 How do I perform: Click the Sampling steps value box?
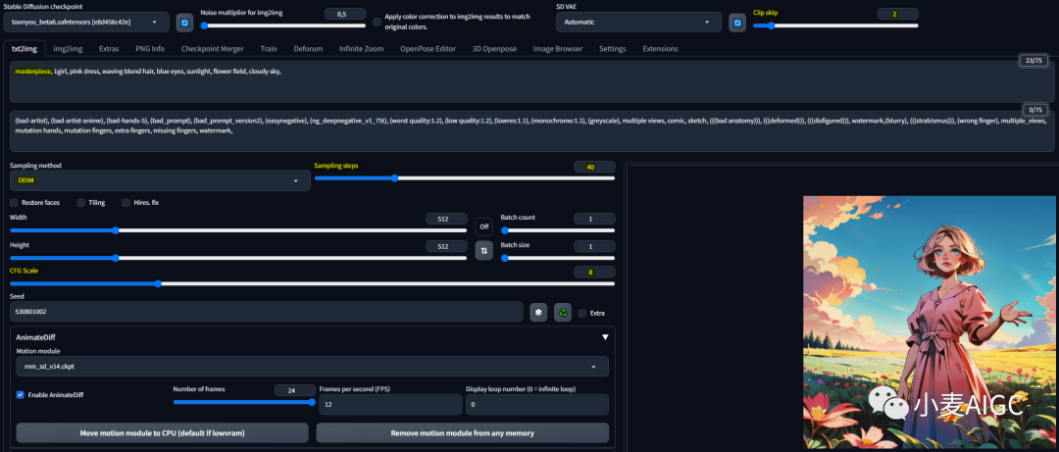[x=594, y=167]
